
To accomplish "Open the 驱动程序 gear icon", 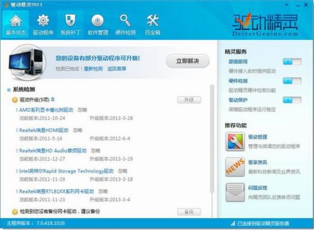I will point(43,21).
